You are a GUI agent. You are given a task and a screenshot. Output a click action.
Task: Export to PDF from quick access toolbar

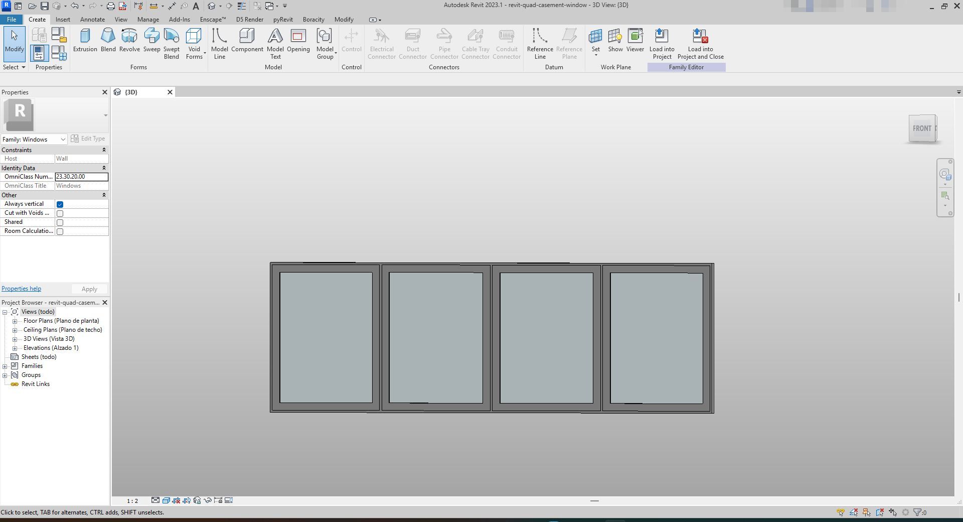122,6
